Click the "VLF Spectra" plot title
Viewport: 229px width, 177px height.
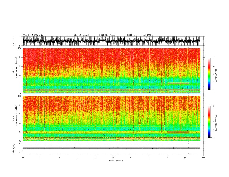[33, 35]
